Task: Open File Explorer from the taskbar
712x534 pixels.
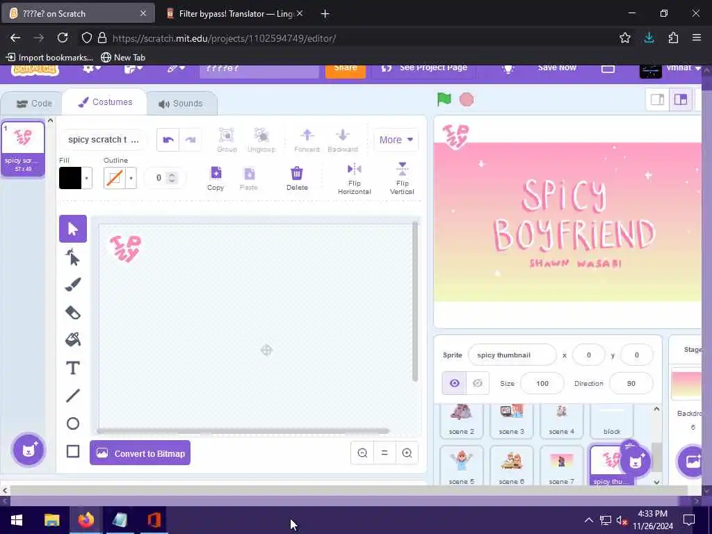Action: pyautogui.click(x=51, y=520)
